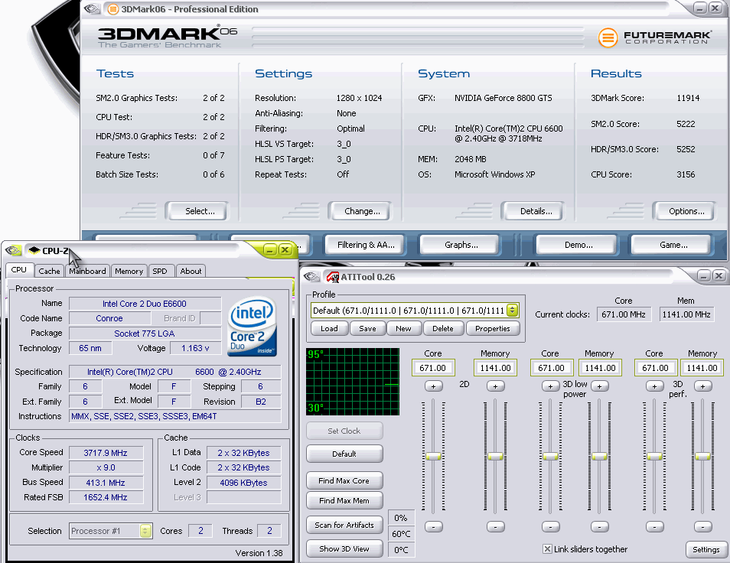
Task: Select the CPU tab in CPU-Z
Action: click(x=19, y=270)
